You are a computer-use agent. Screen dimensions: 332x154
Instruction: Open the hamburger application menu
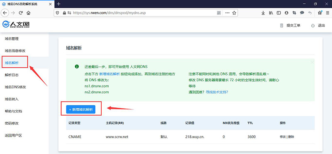pos(327,13)
